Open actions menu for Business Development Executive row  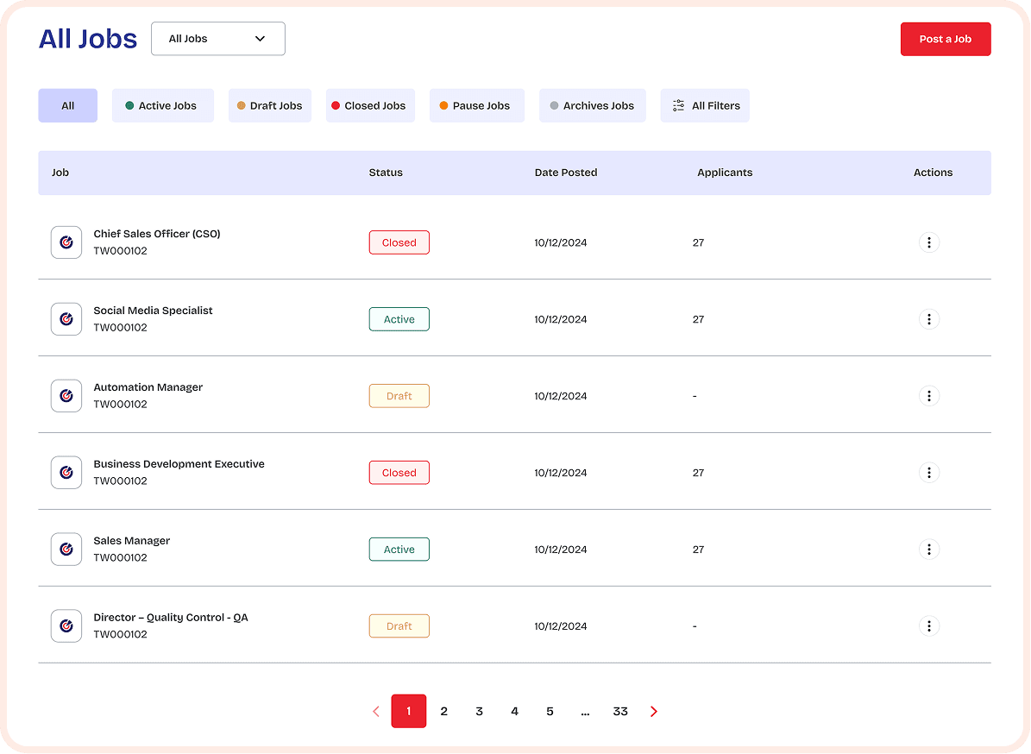(x=928, y=473)
